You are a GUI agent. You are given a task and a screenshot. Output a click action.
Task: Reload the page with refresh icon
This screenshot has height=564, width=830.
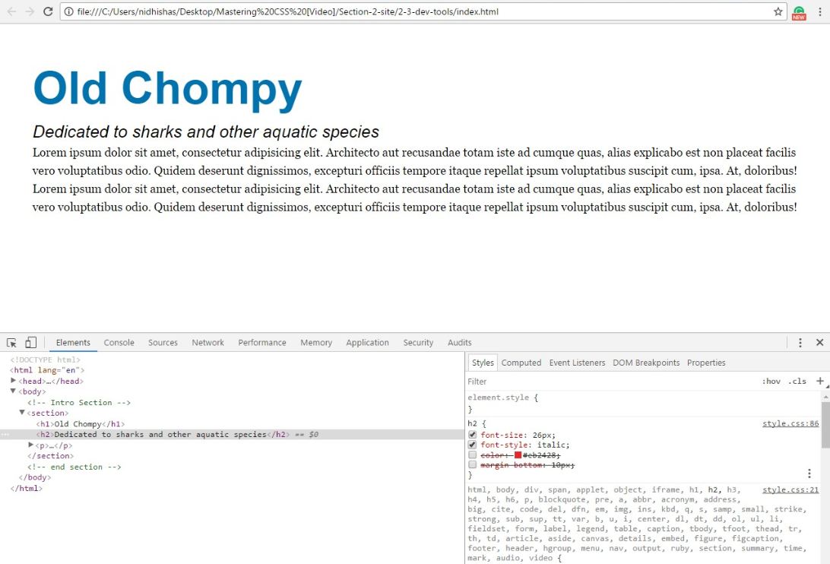(x=48, y=11)
